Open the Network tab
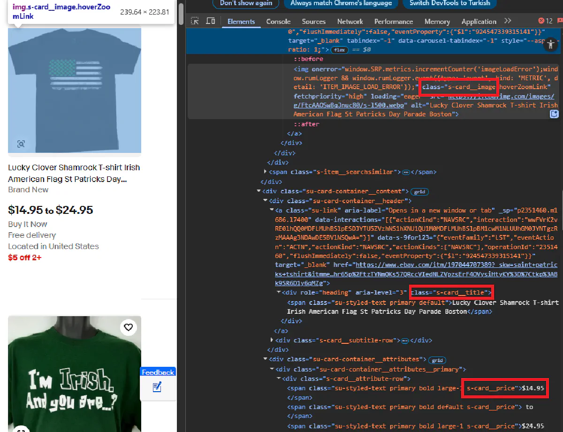Screen dimensions: 563x432 pos(350,22)
